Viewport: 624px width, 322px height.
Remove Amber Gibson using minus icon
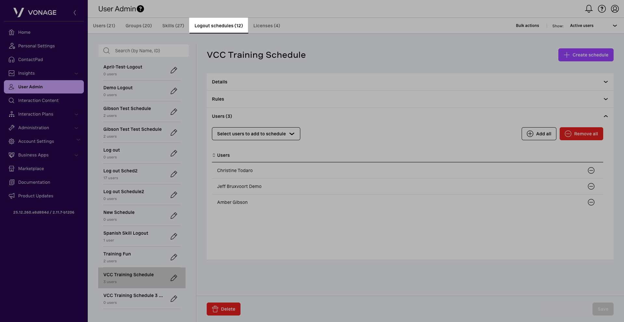(591, 202)
